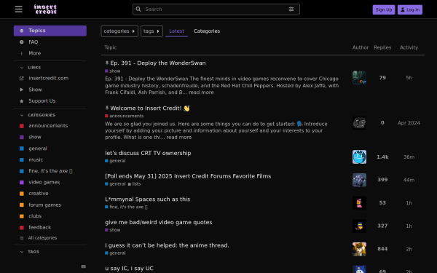Click the Insert Credit logo

tap(45, 9)
